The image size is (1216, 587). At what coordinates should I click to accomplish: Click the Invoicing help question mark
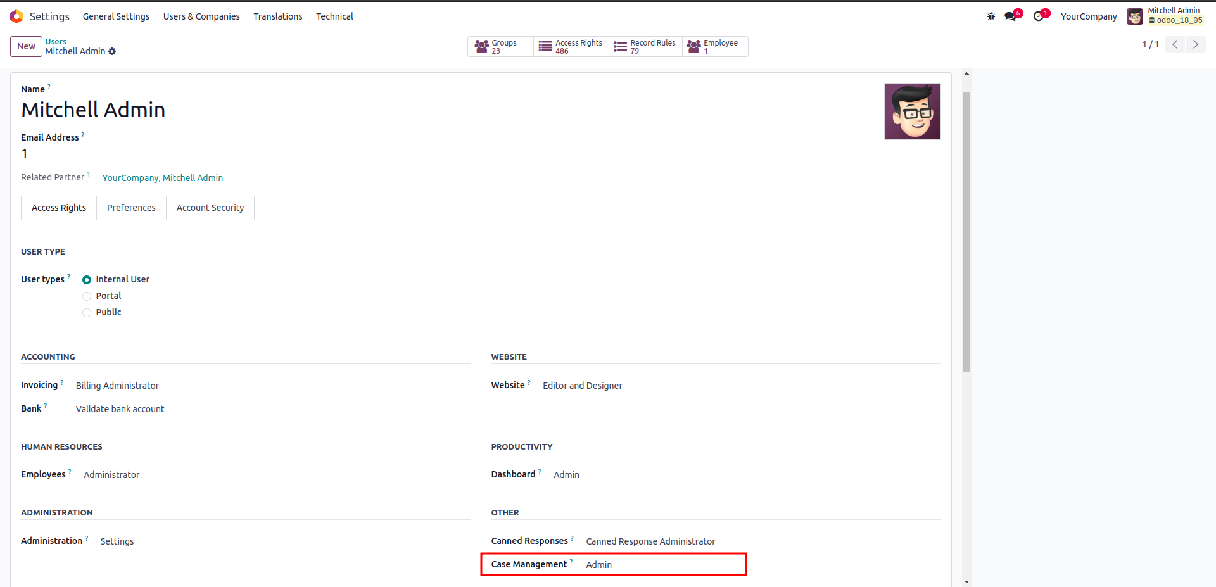[x=62, y=382]
